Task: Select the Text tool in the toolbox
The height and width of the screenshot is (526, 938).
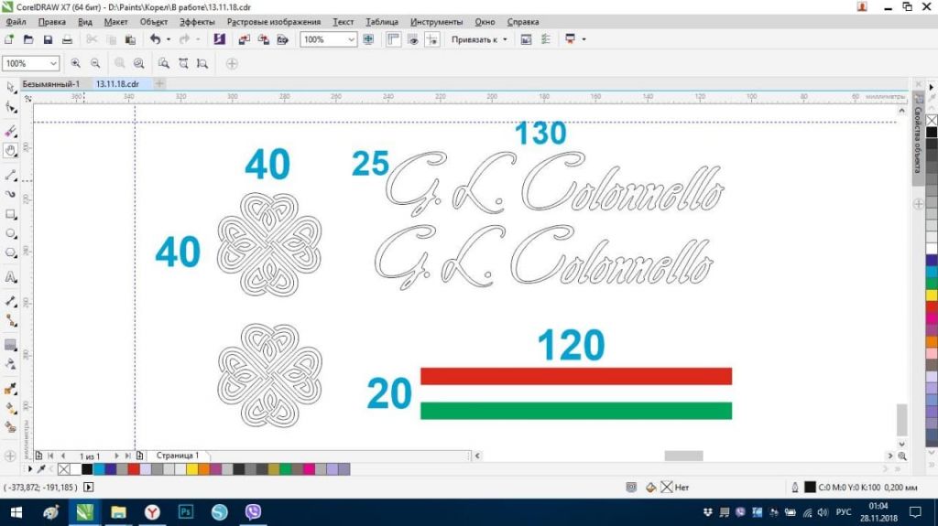Action: (x=10, y=276)
